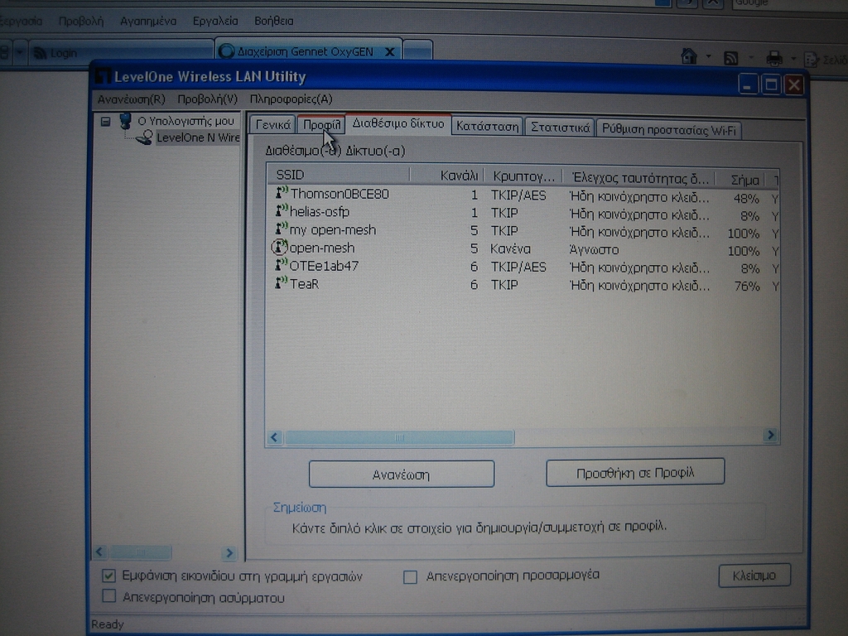Select the OTEe1ab47 network row
The width and height of the screenshot is (848, 636).
pos(523,267)
